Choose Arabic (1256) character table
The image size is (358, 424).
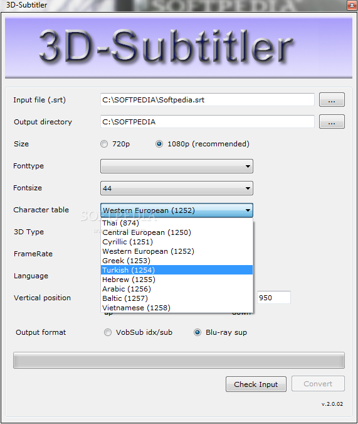pos(177,289)
